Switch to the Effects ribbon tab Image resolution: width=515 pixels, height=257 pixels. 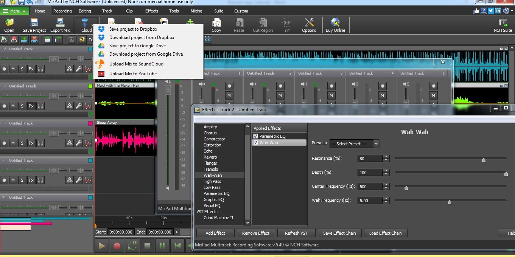click(x=152, y=11)
